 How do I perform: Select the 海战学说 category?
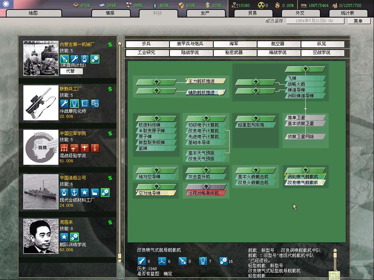(279, 52)
